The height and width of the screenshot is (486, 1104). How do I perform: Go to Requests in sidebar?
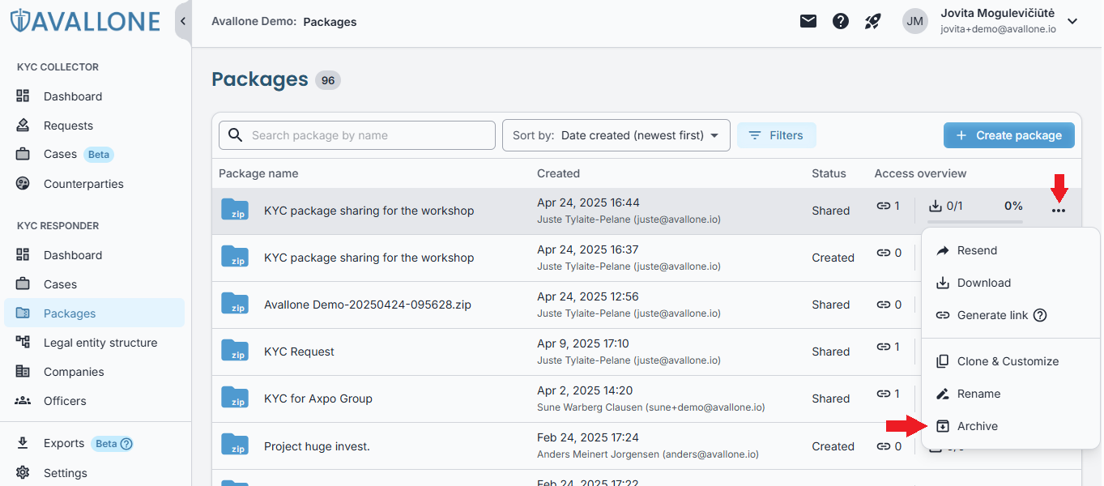tap(68, 126)
